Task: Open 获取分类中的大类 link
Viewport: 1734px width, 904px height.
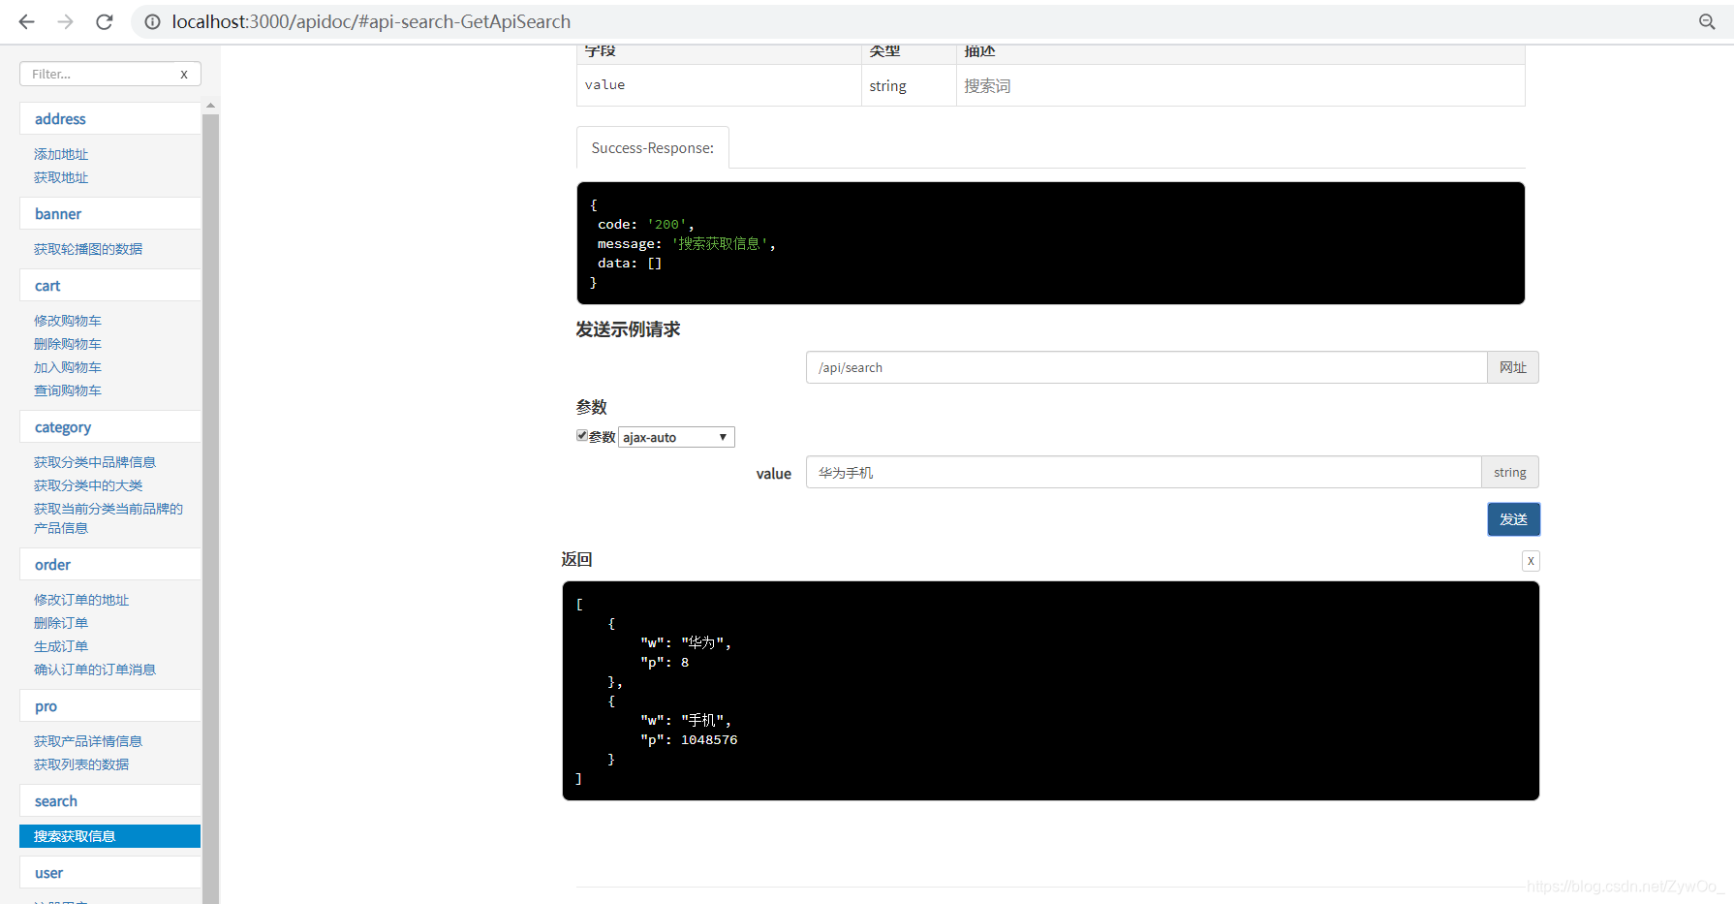Action: click(88, 485)
